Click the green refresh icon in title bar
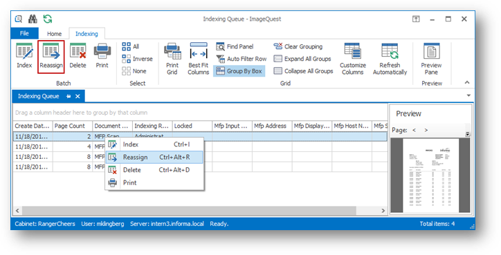Viewport: 501px width, 255px height. click(48, 19)
